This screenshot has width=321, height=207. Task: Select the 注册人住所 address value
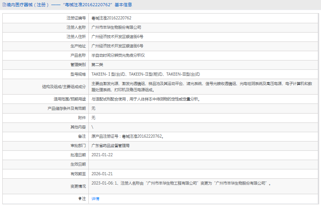point(117,37)
